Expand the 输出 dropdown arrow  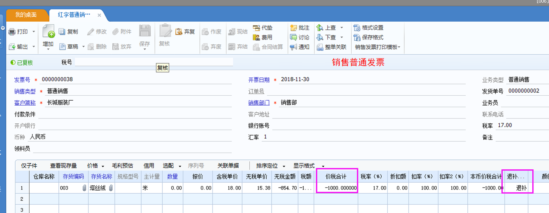(34, 47)
